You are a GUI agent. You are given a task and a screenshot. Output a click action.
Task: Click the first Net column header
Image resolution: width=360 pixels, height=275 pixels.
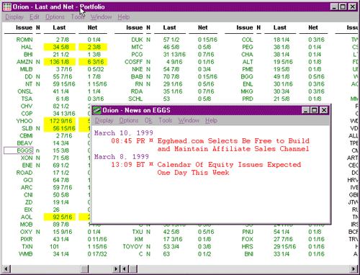92,27
